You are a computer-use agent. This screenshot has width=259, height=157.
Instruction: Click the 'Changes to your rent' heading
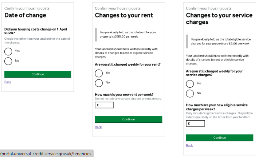(x=124, y=15)
